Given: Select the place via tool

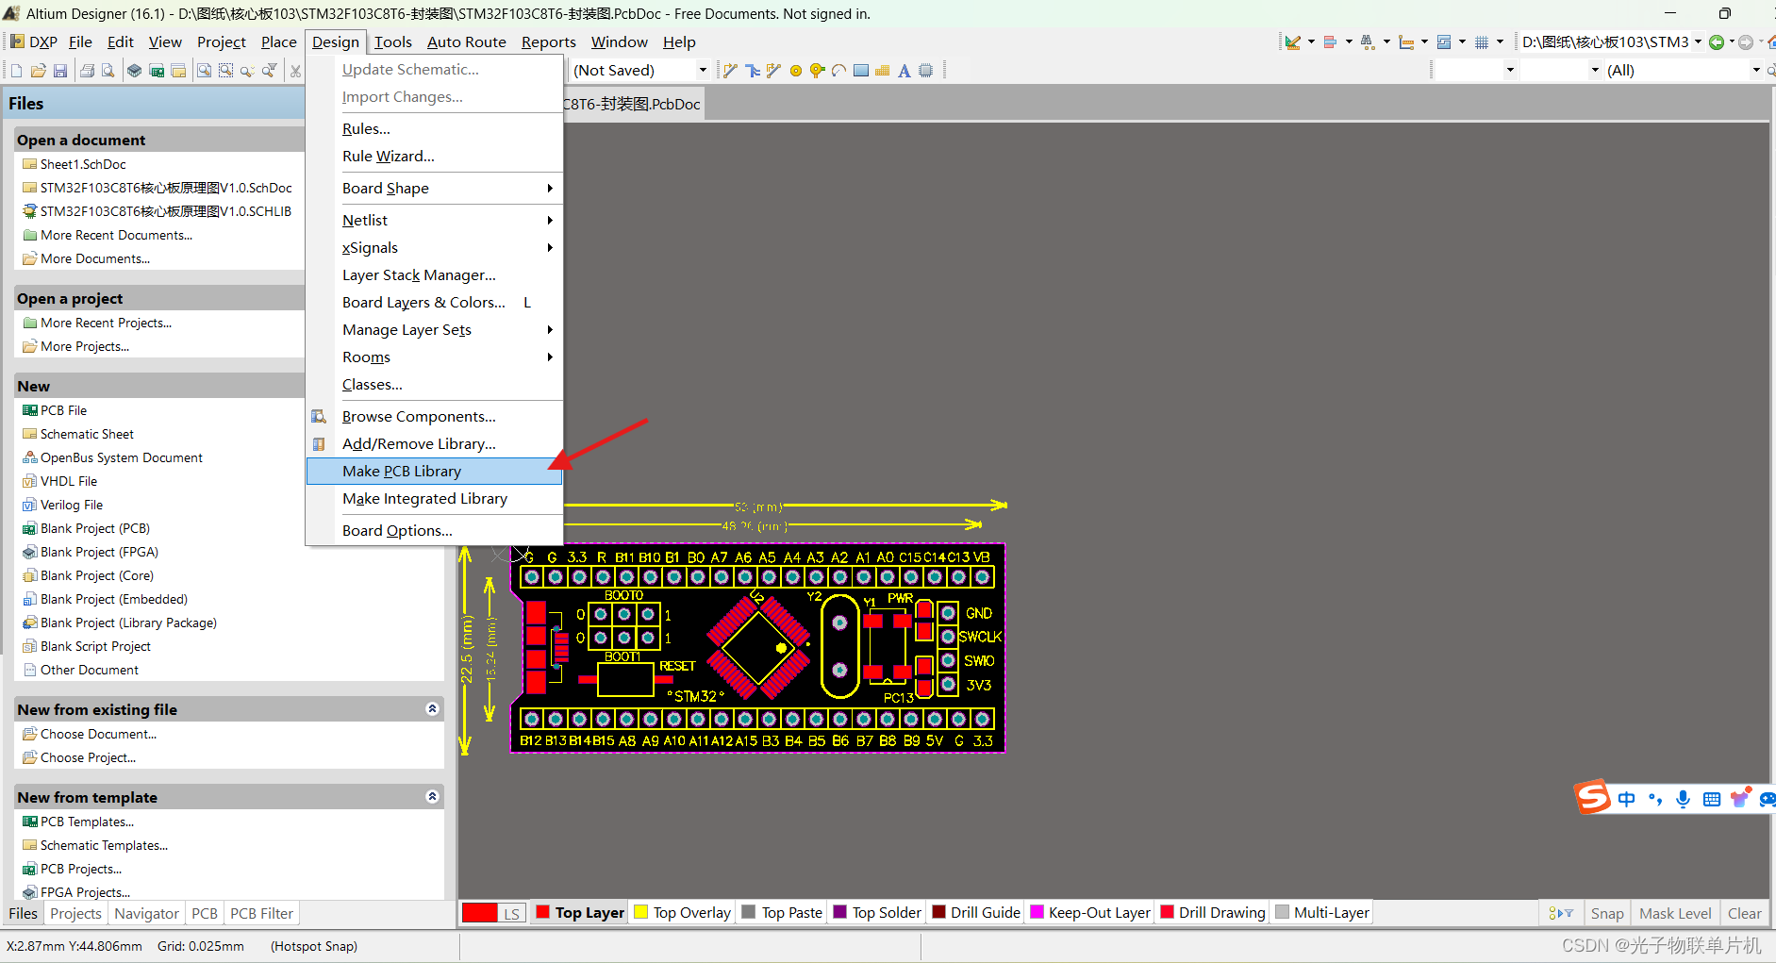Looking at the screenshot, I should pos(818,71).
